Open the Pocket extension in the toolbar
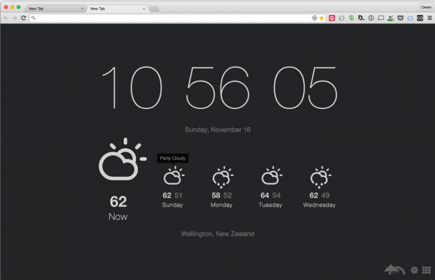 point(400,18)
